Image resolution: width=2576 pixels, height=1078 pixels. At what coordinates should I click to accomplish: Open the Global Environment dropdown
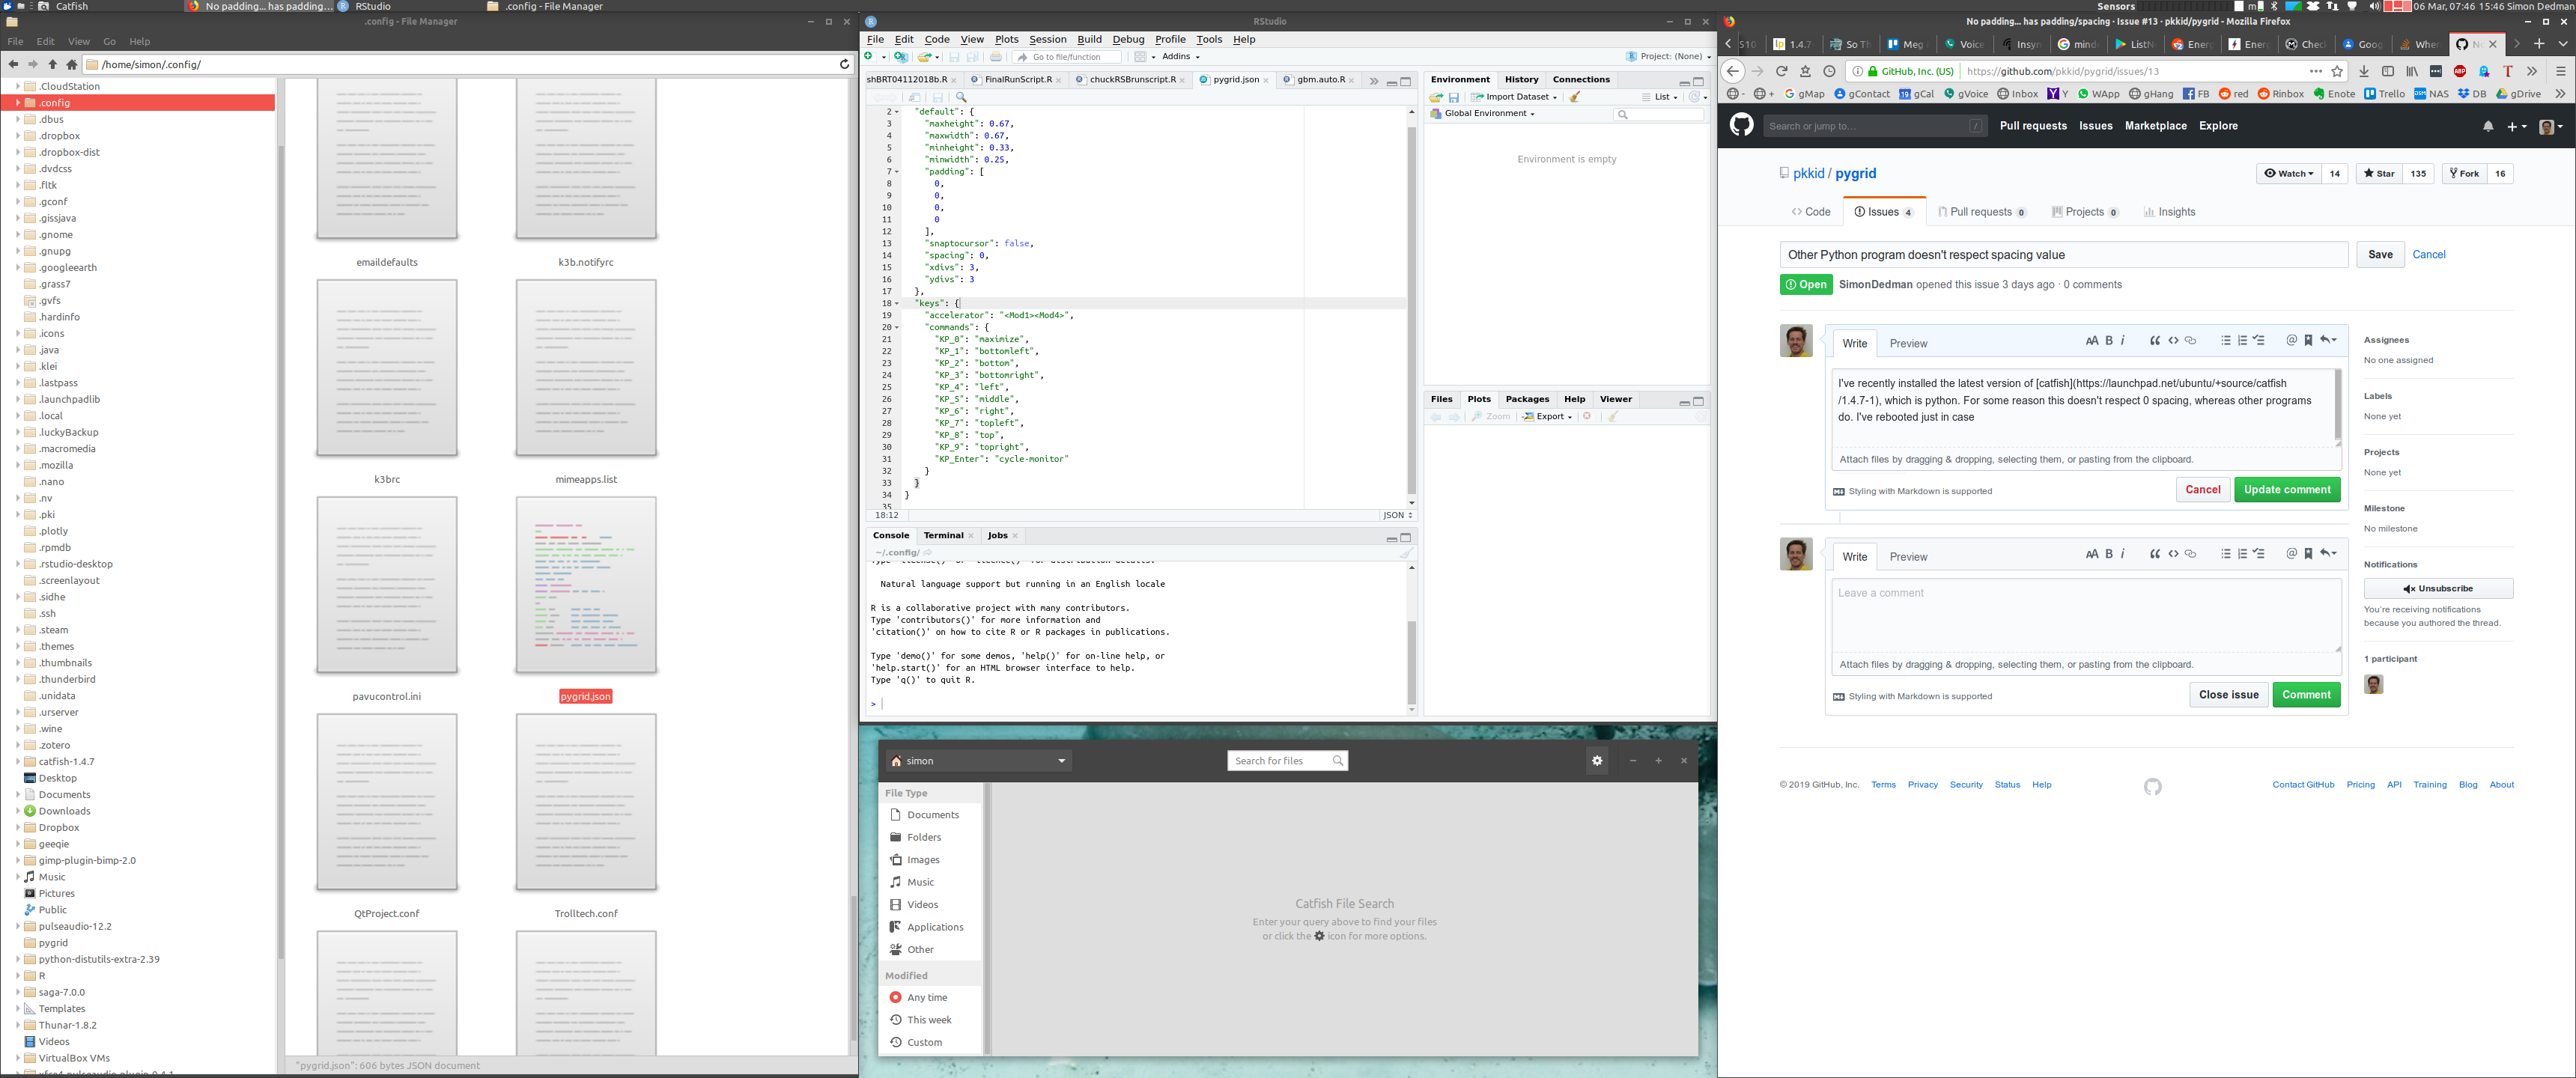pos(1482,114)
